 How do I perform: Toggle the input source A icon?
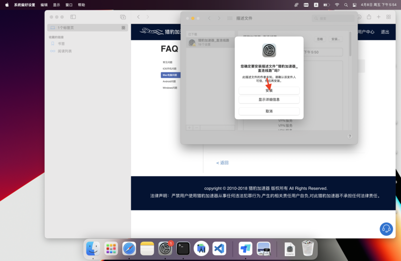pyautogui.click(x=316, y=5)
